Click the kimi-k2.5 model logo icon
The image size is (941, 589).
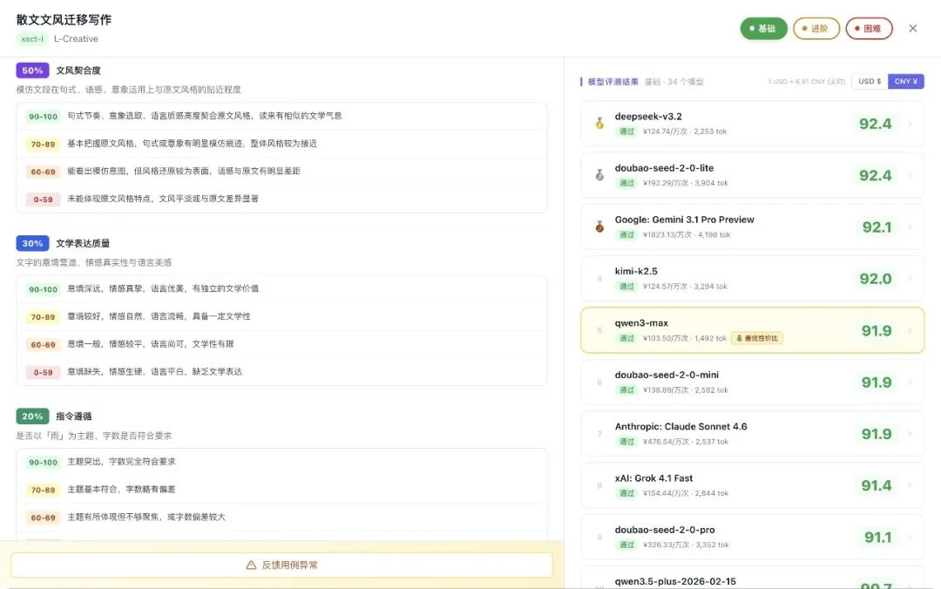pos(599,278)
